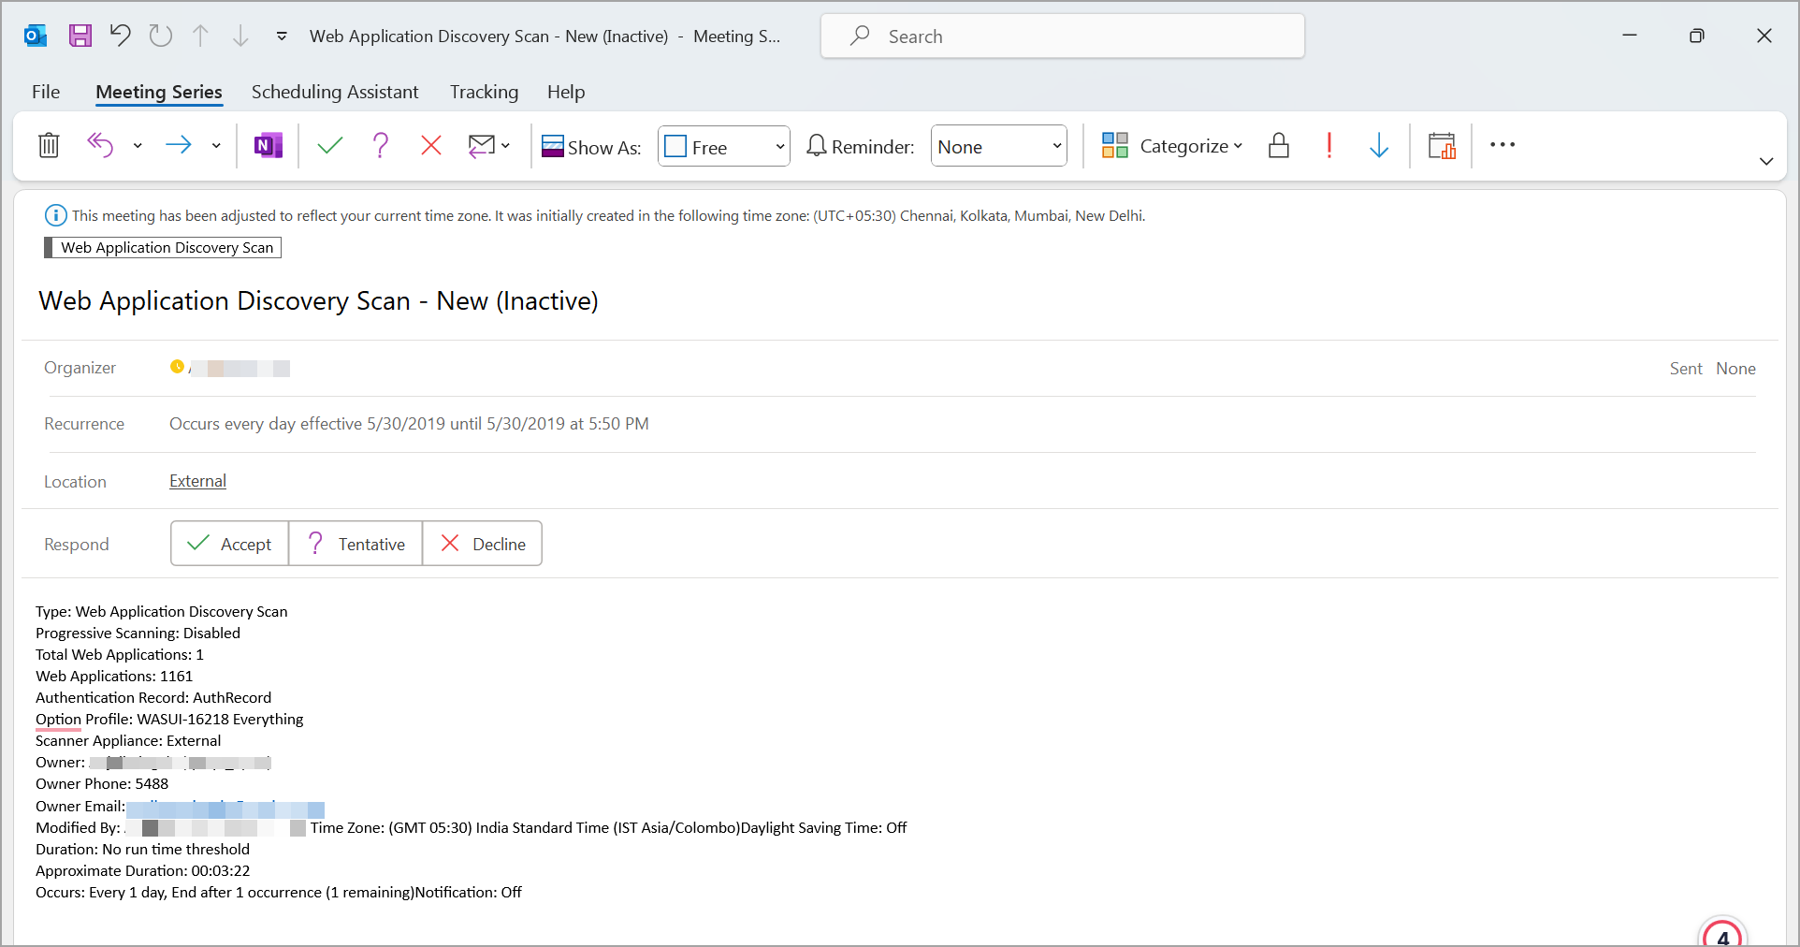Mark meeting as High Importance

coord(1328,145)
